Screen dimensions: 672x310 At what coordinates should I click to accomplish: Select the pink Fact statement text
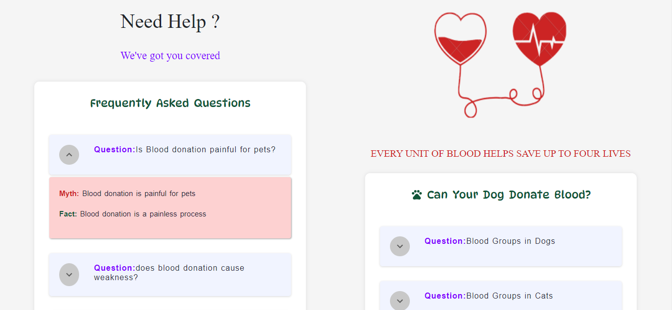(132, 213)
